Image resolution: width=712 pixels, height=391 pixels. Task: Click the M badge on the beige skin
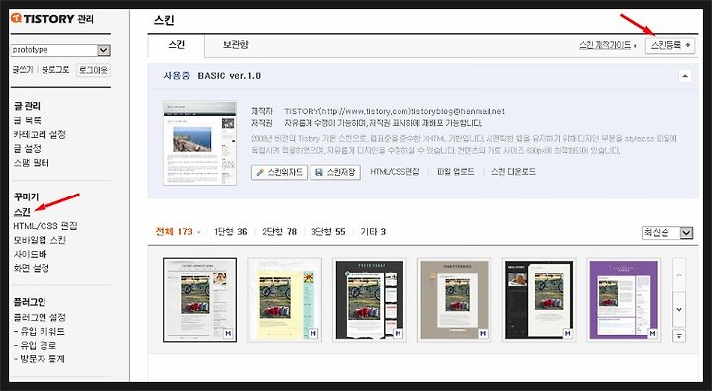point(483,334)
